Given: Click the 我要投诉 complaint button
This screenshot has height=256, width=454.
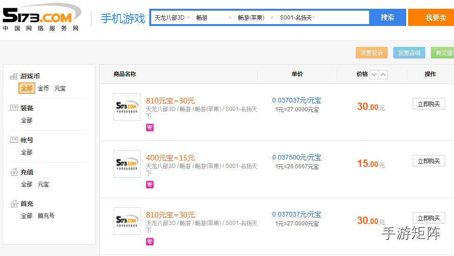Looking at the screenshot, I should (x=371, y=53).
